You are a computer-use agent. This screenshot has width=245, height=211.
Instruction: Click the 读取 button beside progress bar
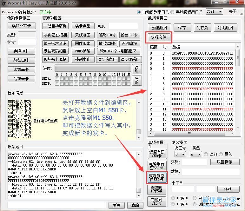(137, 69)
